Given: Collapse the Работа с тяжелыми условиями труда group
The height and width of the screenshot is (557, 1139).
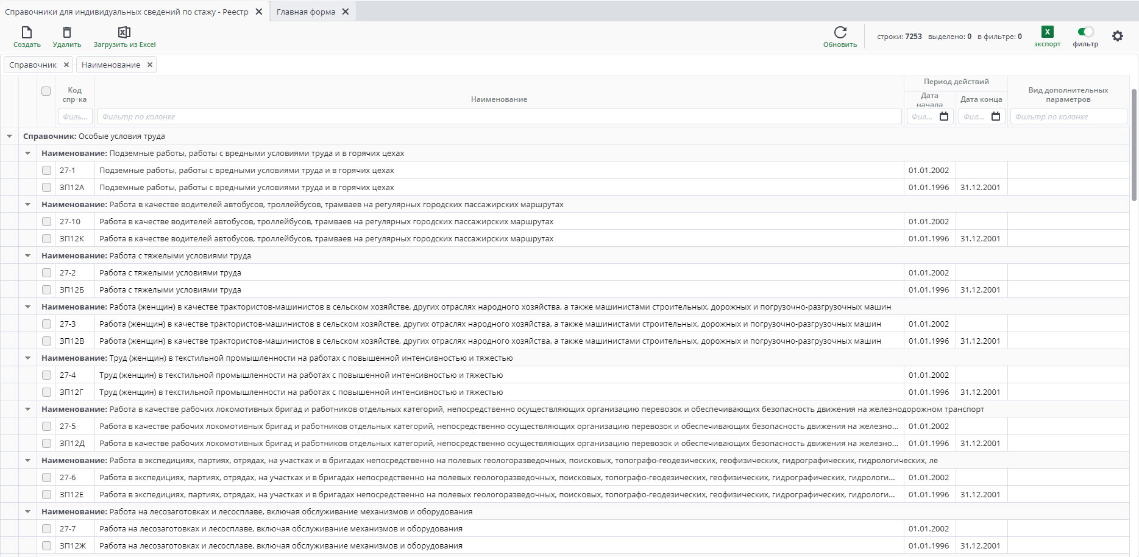Looking at the screenshot, I should tap(28, 256).
